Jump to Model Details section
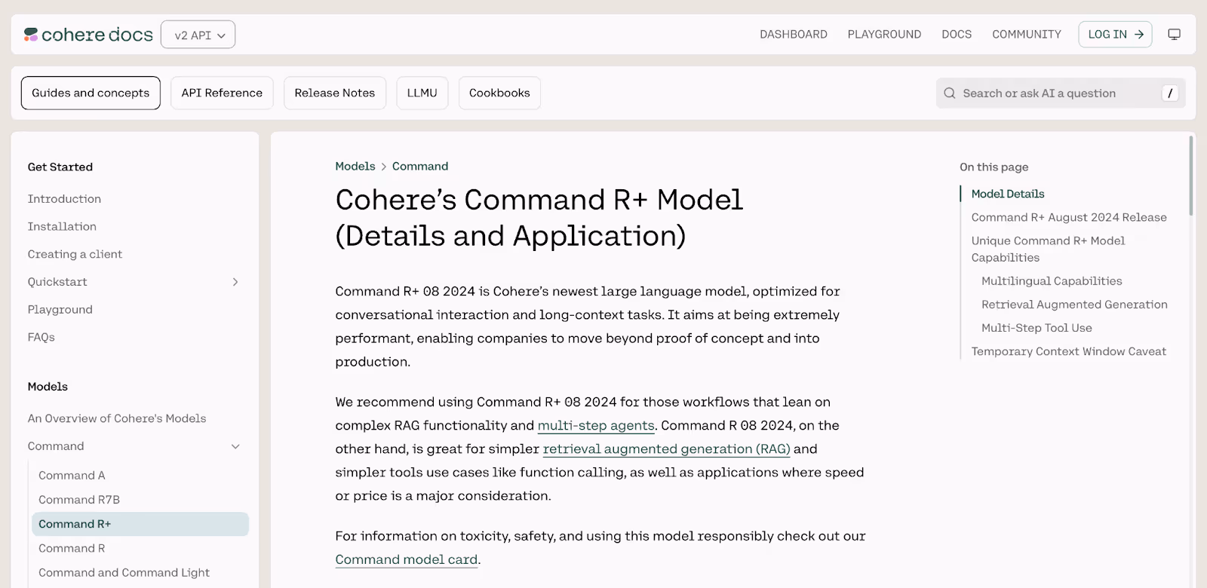This screenshot has width=1207, height=588. [x=1008, y=194]
